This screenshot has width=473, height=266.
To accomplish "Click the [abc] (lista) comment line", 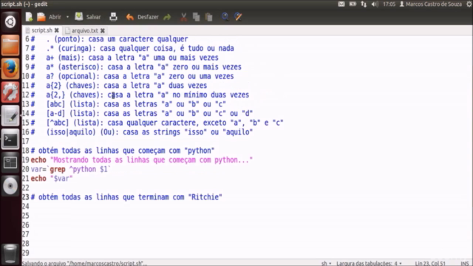I will click(x=129, y=104).
